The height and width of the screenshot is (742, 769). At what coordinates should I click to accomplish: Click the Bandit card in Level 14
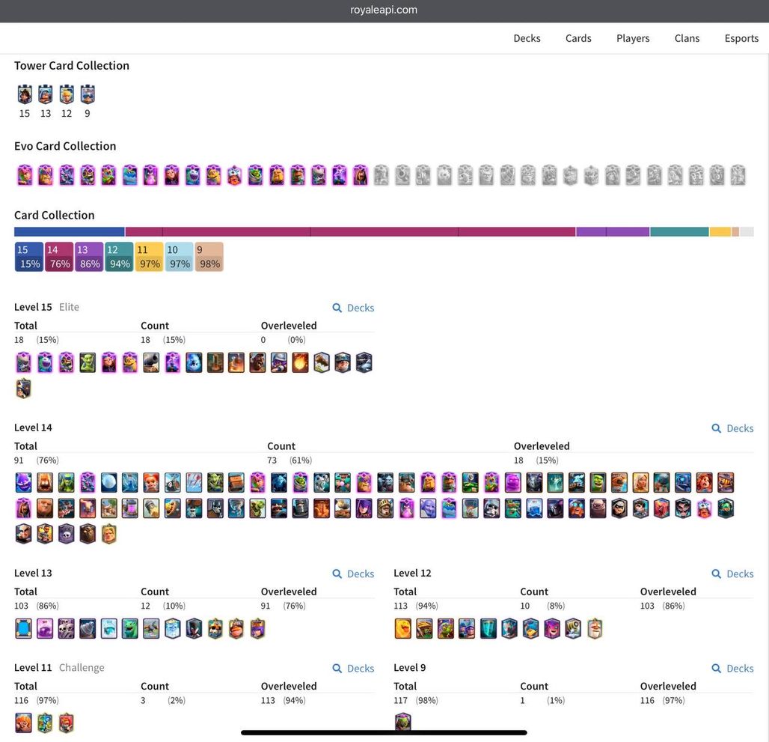point(619,508)
